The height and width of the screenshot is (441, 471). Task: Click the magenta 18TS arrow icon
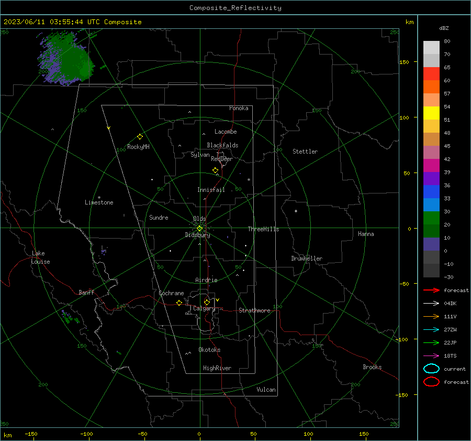(x=431, y=356)
